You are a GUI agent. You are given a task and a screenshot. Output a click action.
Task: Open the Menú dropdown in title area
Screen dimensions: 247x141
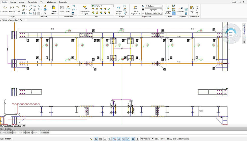235,2
